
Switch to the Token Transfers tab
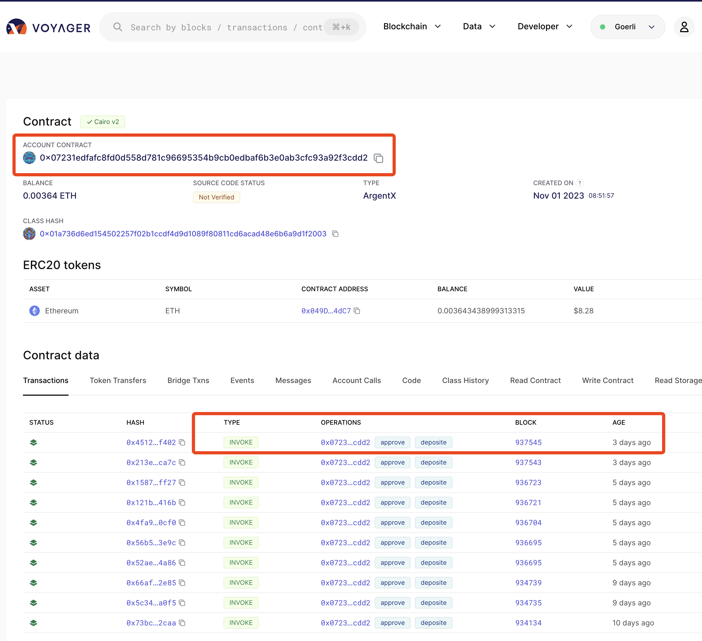click(118, 380)
